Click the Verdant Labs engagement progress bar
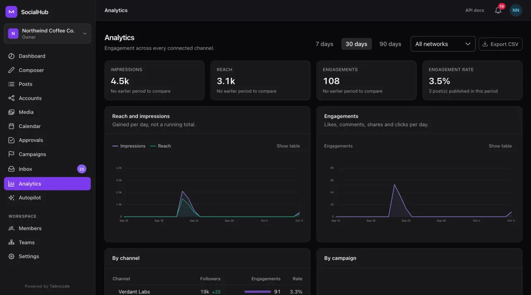 click(258, 292)
